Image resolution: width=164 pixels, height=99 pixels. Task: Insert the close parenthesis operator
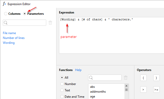coord(156,78)
